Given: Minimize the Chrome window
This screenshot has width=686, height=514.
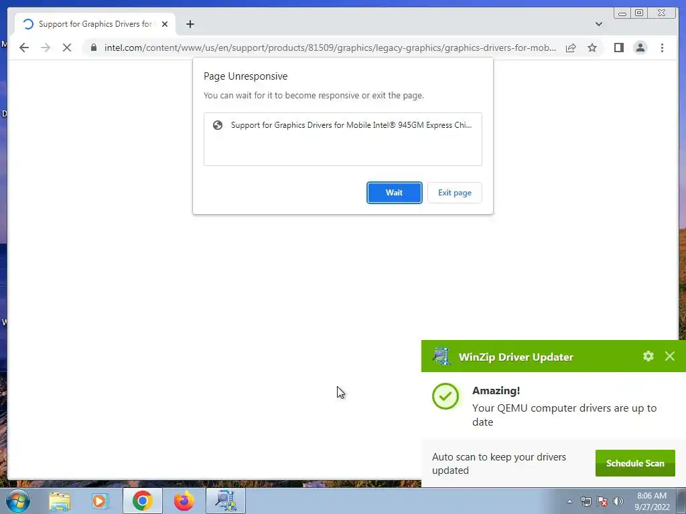Looking at the screenshot, I should tap(622, 13).
